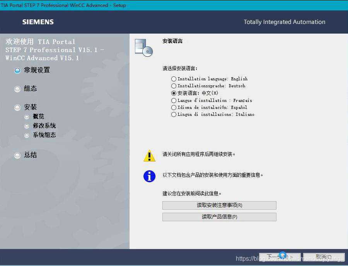Open 读取产品信息 product information
The height and width of the screenshot is (266, 348).
(x=219, y=217)
